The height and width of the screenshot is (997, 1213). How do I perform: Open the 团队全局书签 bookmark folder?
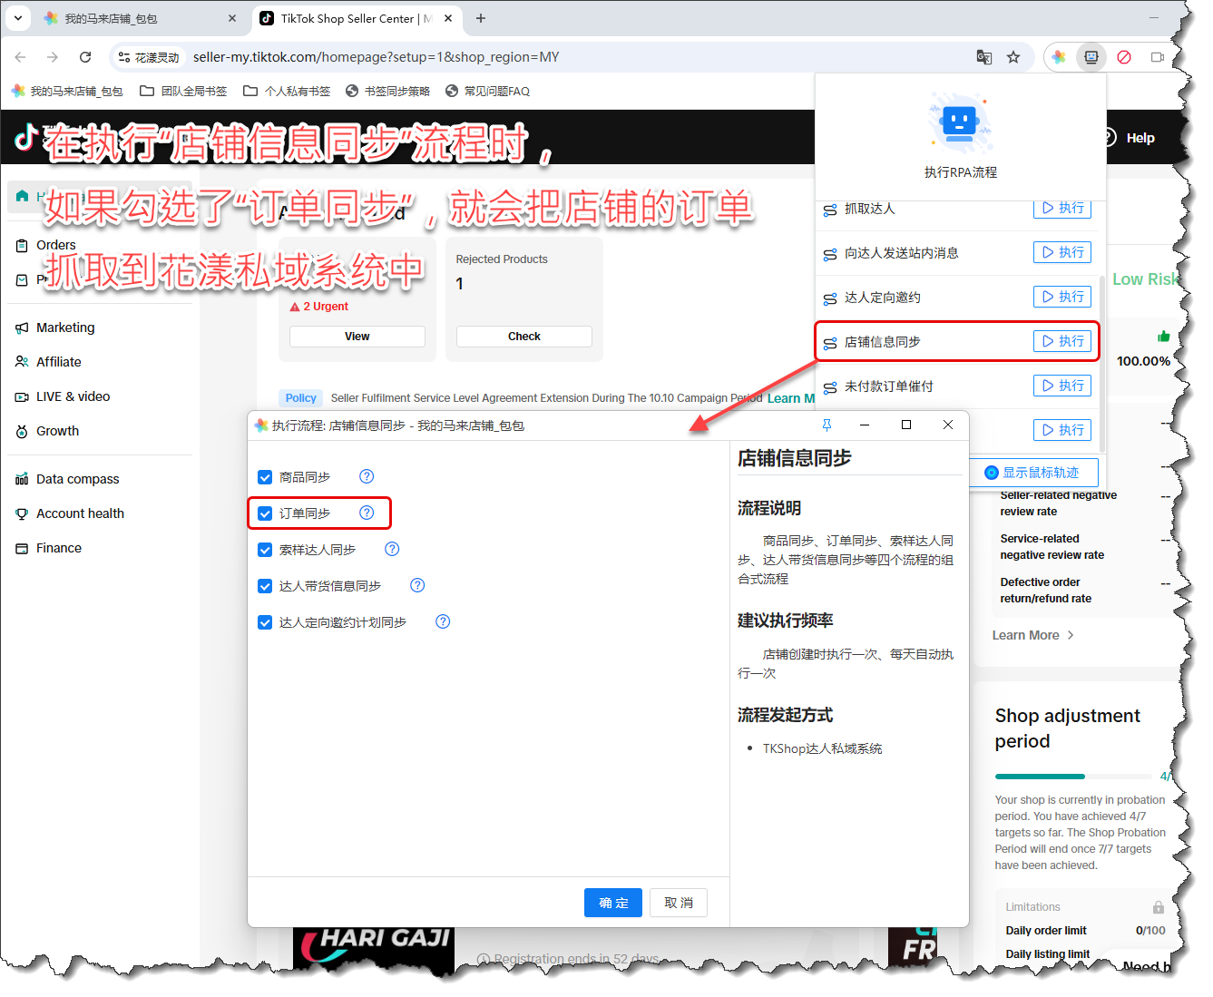click(183, 91)
